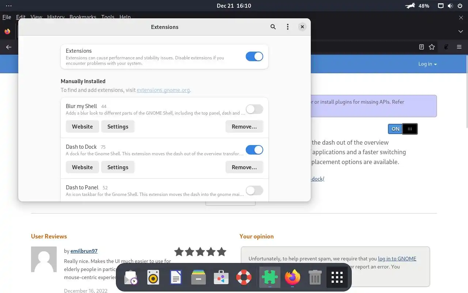
Task: Click the Firefox tab icon in the tab bar
Action: [7, 31]
